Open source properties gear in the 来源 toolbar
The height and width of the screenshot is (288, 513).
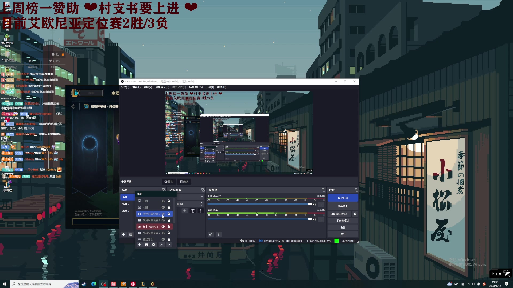pos(153,245)
